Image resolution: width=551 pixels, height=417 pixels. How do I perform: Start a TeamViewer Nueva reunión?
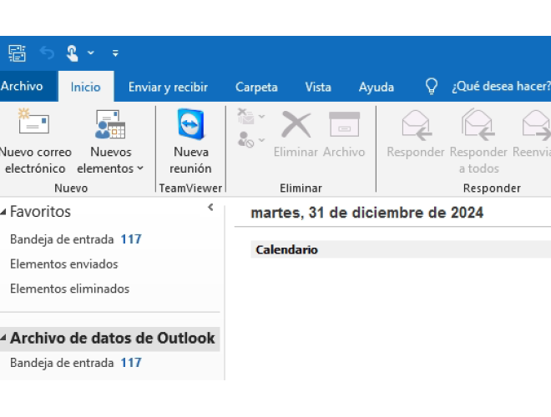tap(190, 125)
